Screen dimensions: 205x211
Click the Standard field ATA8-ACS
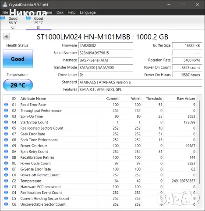click(140, 82)
